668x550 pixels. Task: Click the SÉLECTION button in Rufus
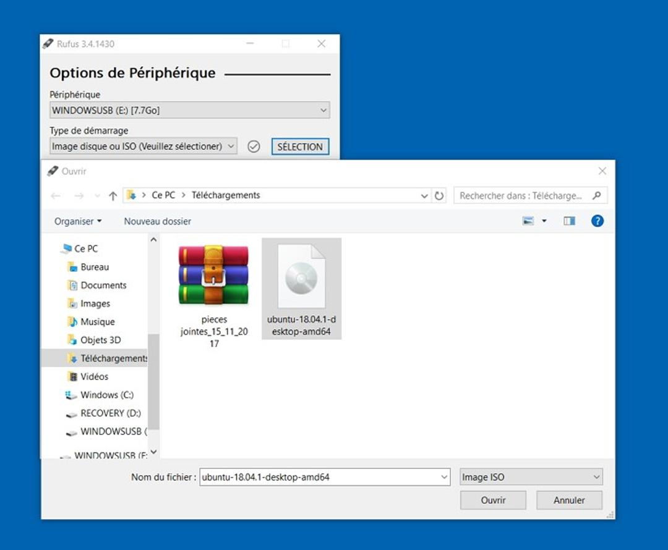[300, 146]
